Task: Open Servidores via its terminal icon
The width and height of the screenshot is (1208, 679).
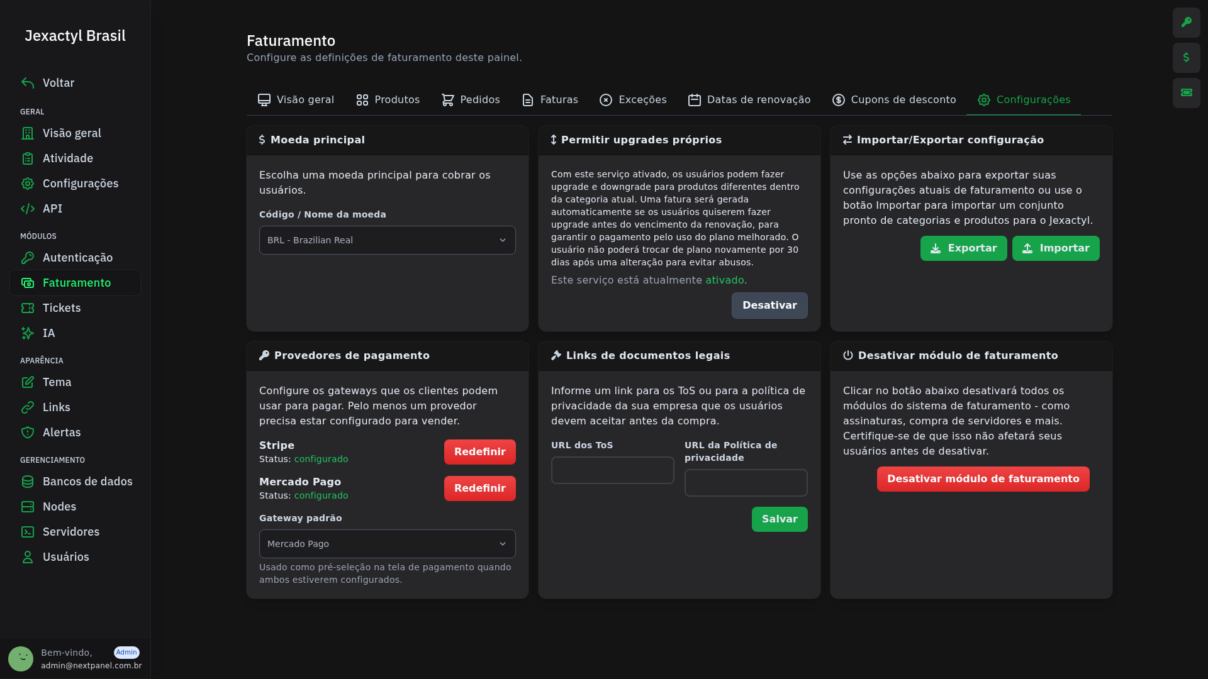Action: point(28,532)
